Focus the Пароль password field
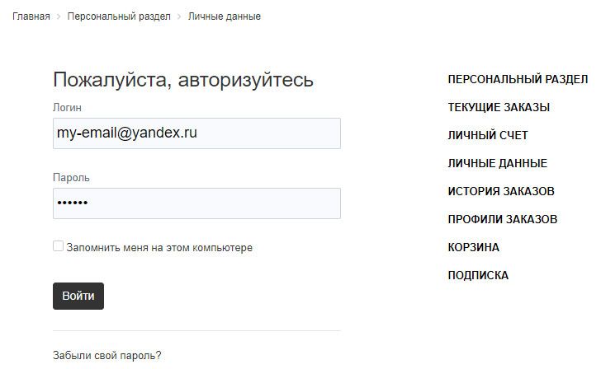601x369 pixels. click(196, 203)
